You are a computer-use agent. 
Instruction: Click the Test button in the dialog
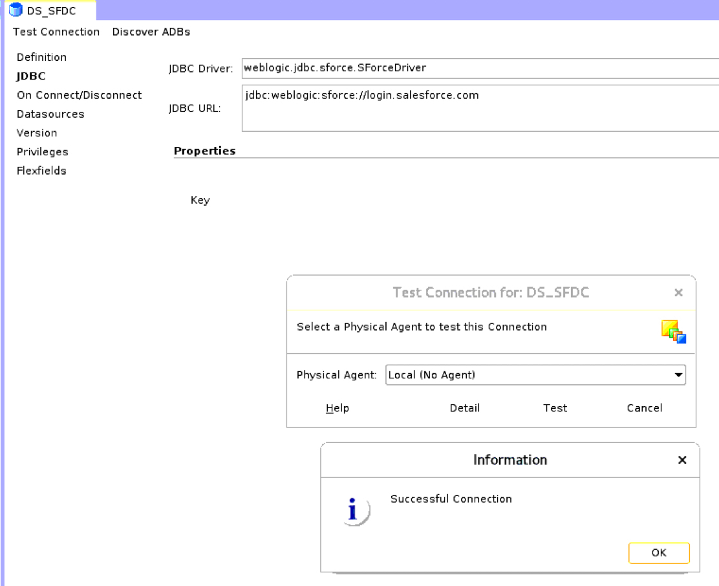click(x=555, y=408)
